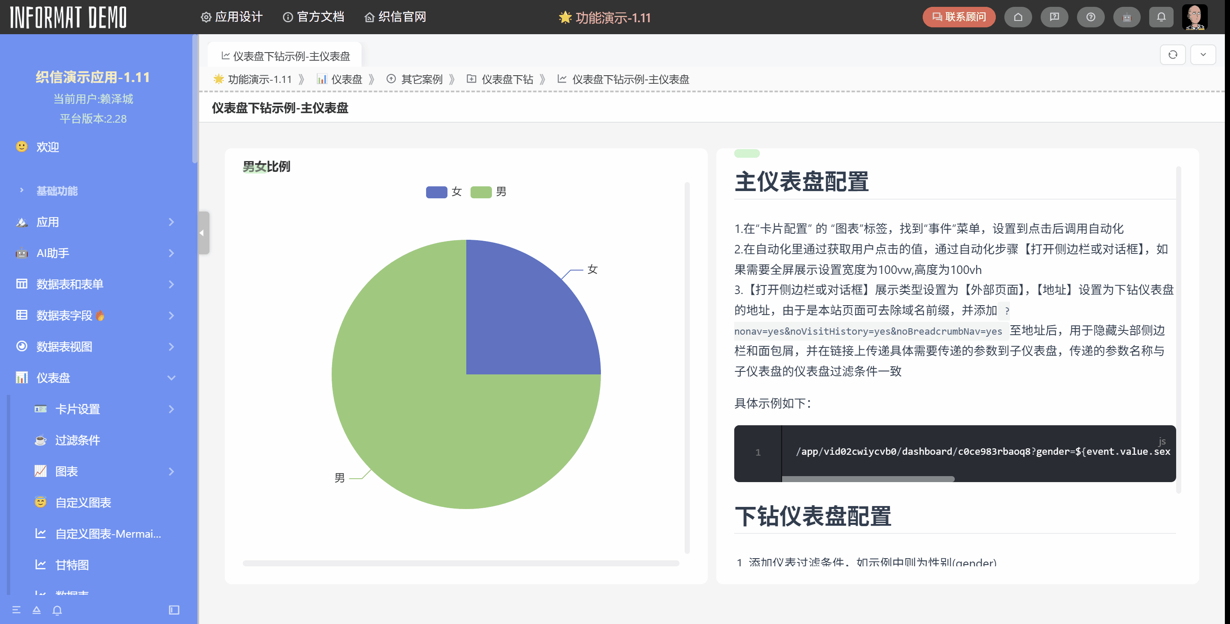1230x624 pixels.
Task: Select the 仪表盘下钻示例-主仪表盘 tab
Action: click(x=285, y=56)
